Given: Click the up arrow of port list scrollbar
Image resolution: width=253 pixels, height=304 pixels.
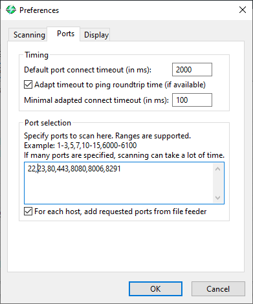Looking at the screenshot, I should [218, 169].
